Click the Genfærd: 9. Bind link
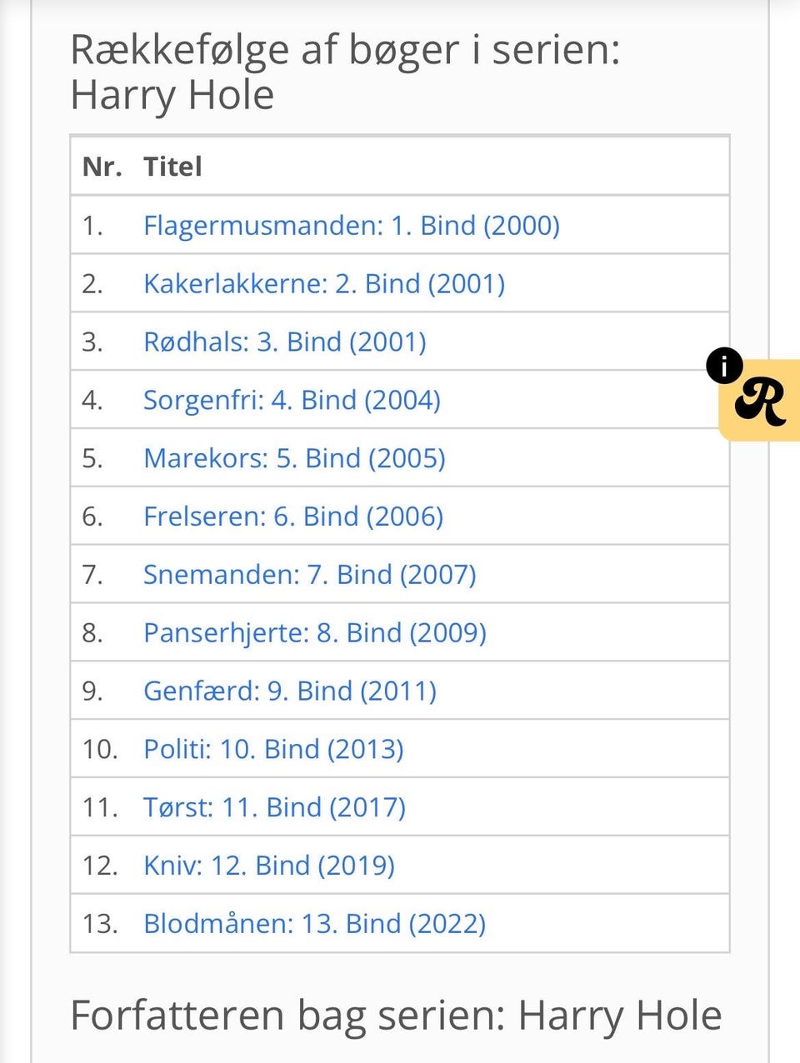800x1063 pixels. point(289,691)
